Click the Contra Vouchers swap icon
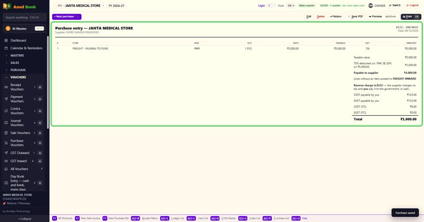The height and width of the screenshot is (222, 424). [x=6, y=111]
